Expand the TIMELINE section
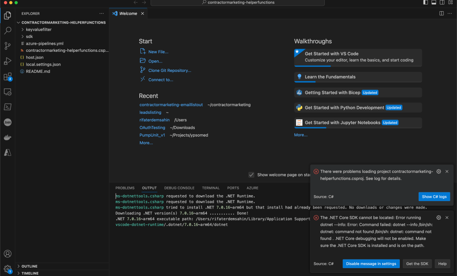Screen dimensions: 457x276 (x=62, y=273)
